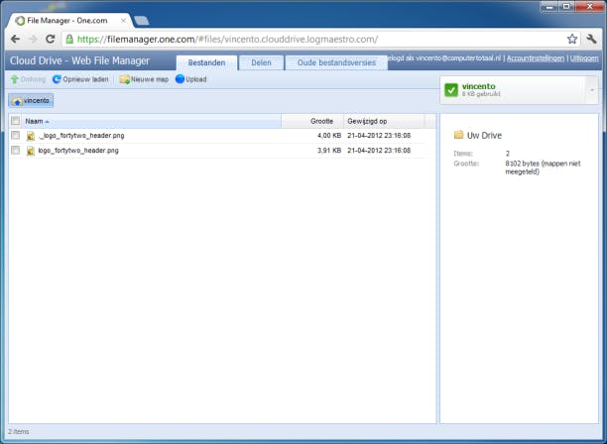Check the box for _logo_fortytwo_header.png

coord(16,135)
